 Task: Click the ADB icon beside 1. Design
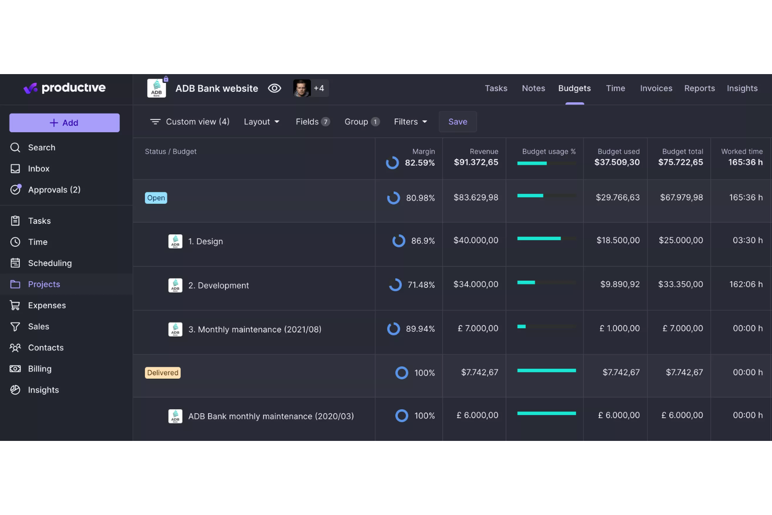(x=175, y=241)
